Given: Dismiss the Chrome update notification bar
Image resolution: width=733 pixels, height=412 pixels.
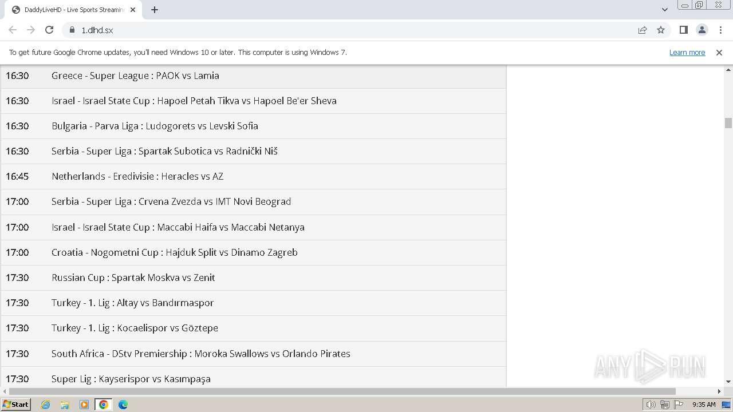Looking at the screenshot, I should click(x=719, y=52).
